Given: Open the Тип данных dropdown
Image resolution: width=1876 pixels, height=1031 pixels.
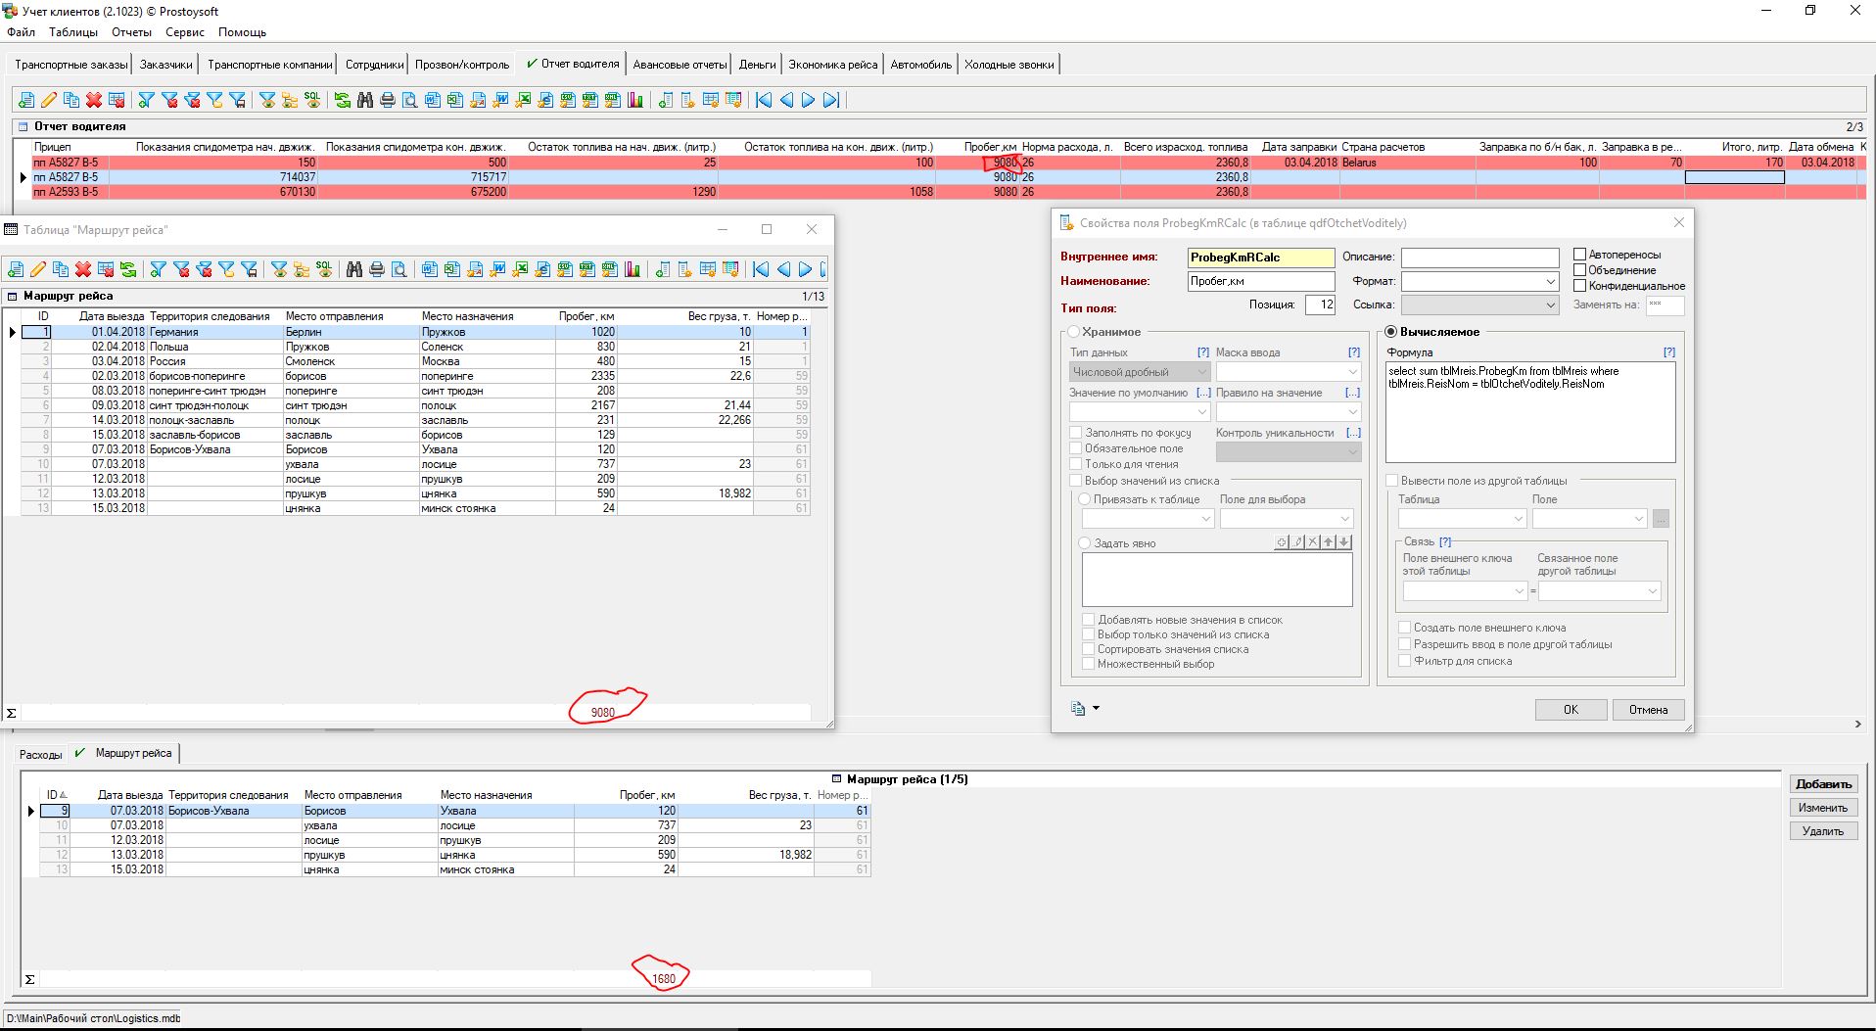Looking at the screenshot, I should [x=1202, y=372].
